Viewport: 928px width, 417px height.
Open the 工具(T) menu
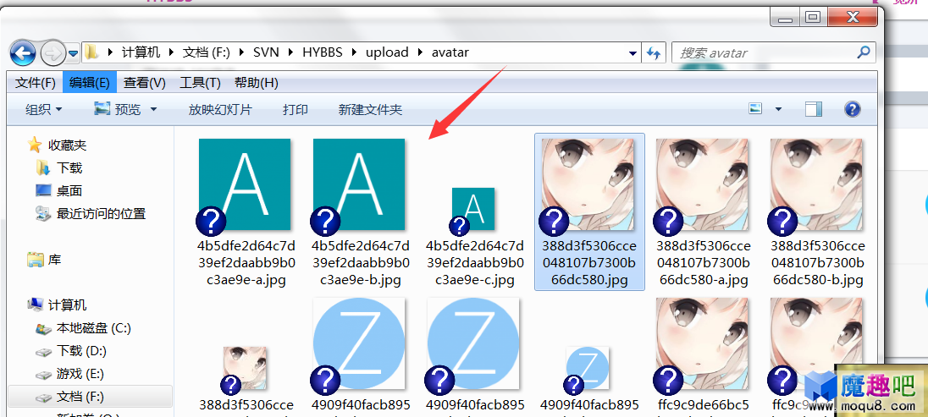200,83
